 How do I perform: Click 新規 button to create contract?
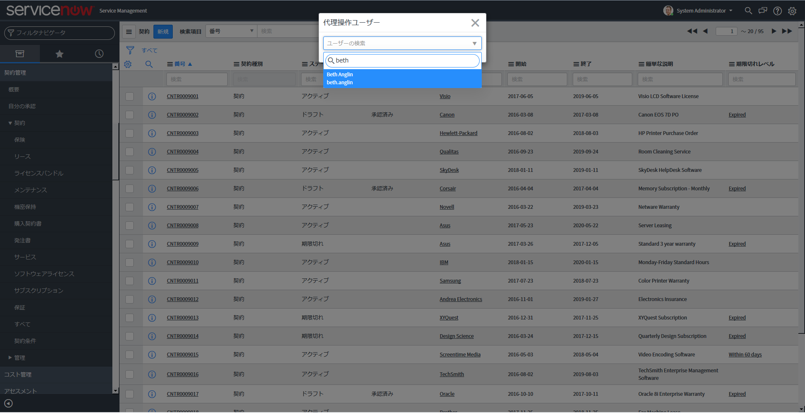pos(163,31)
